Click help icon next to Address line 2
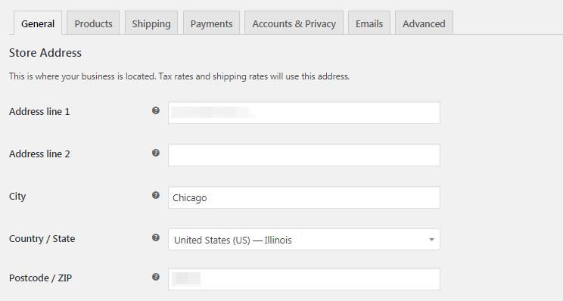 click(155, 153)
